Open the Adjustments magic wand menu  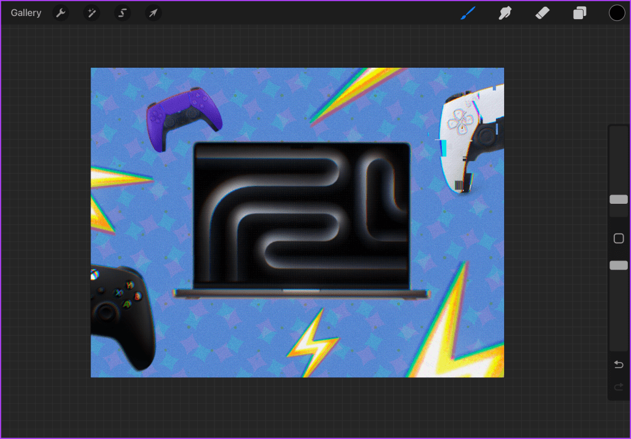[x=91, y=13]
